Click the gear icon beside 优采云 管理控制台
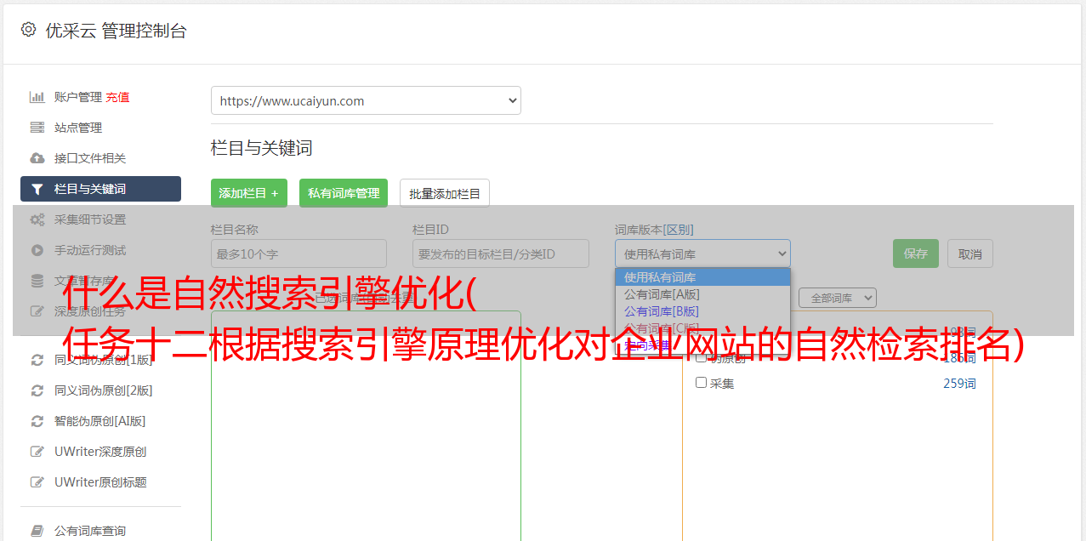This screenshot has width=1086, height=541. 28,30
